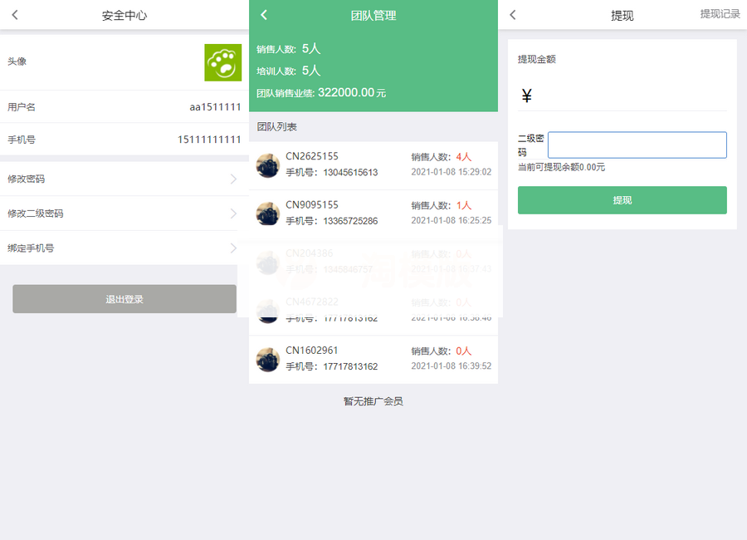Click the 二级密码 input box

click(x=637, y=145)
